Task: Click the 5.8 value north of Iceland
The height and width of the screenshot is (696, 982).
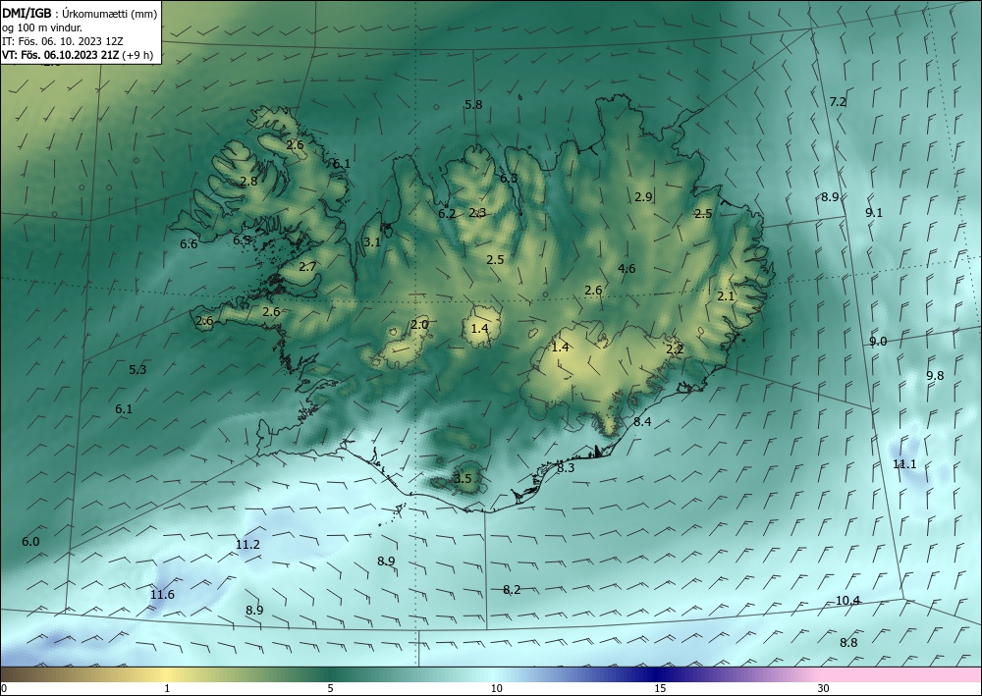Action: click(x=473, y=104)
